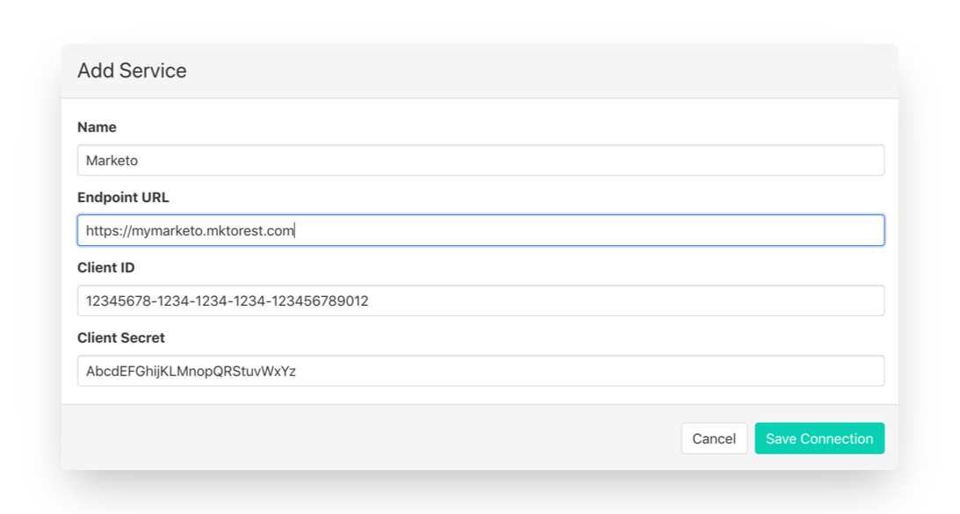Click the 12345678-1234 client ID value
The width and height of the screenshot is (960, 514).
(x=227, y=301)
